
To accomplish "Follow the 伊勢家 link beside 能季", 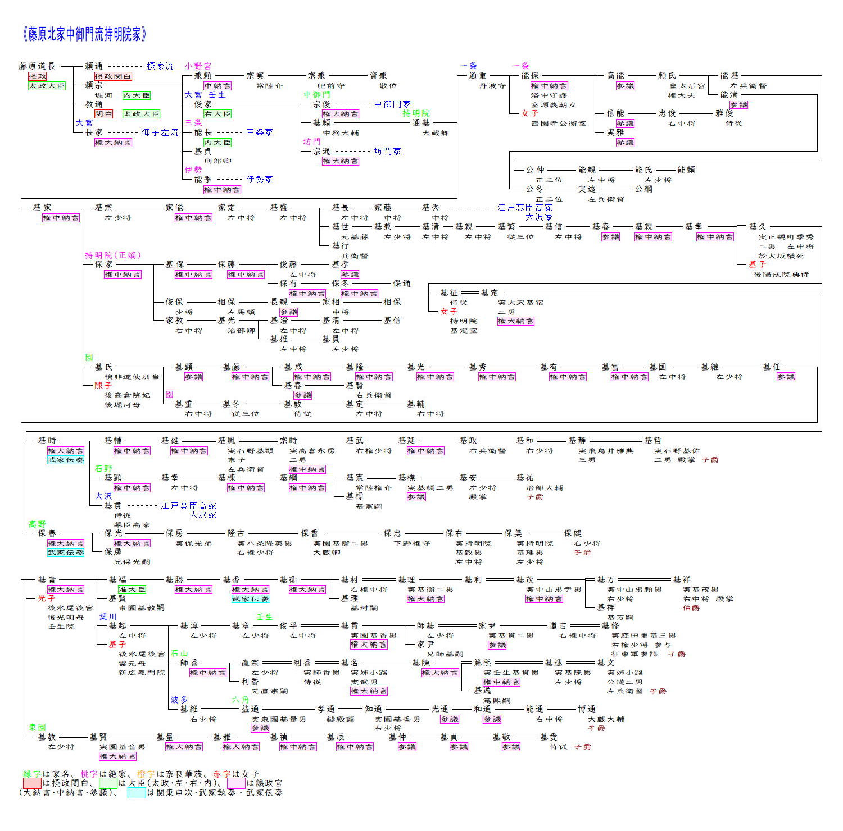I will tap(260, 180).
